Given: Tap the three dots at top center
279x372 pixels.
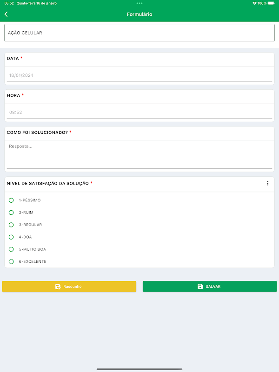Looking at the screenshot, I should [139, 3].
